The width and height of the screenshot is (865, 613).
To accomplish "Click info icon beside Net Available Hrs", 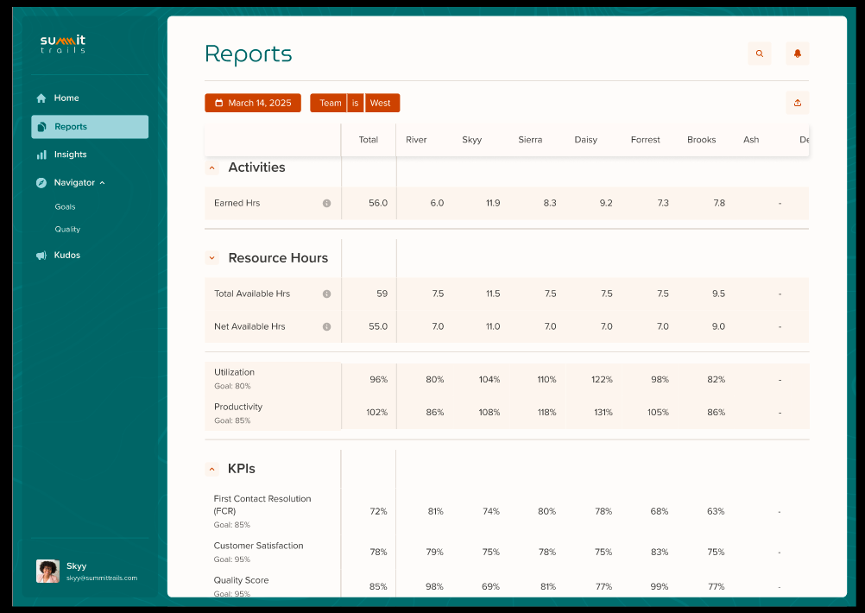I will (326, 327).
